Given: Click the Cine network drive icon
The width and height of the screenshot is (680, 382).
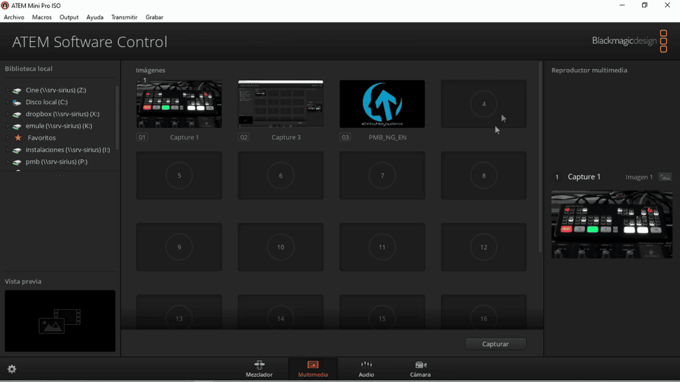Looking at the screenshot, I should coord(17,90).
